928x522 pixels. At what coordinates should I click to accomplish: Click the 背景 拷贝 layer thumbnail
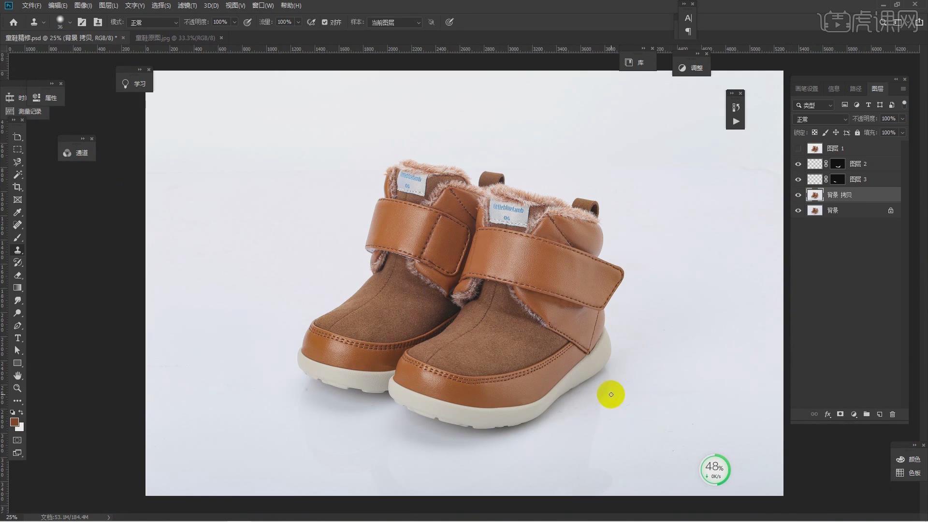pyautogui.click(x=815, y=195)
